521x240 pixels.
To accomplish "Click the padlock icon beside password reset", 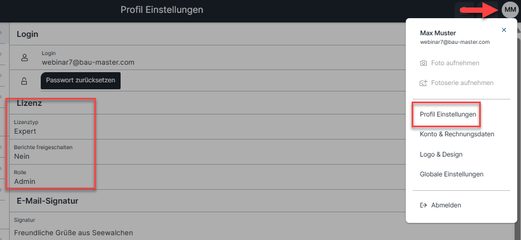I will (24, 81).
